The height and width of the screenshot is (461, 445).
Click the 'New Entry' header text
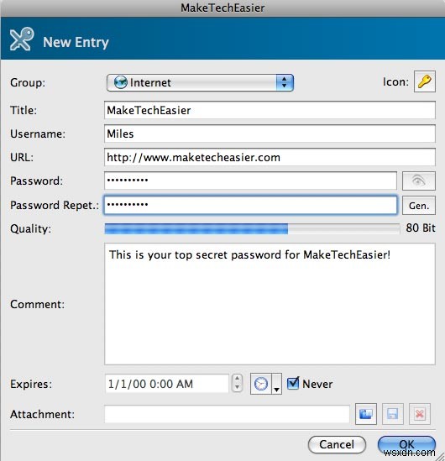(x=76, y=42)
